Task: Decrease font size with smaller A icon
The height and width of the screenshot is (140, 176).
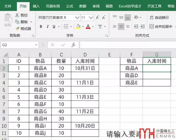Action: click(104, 17)
